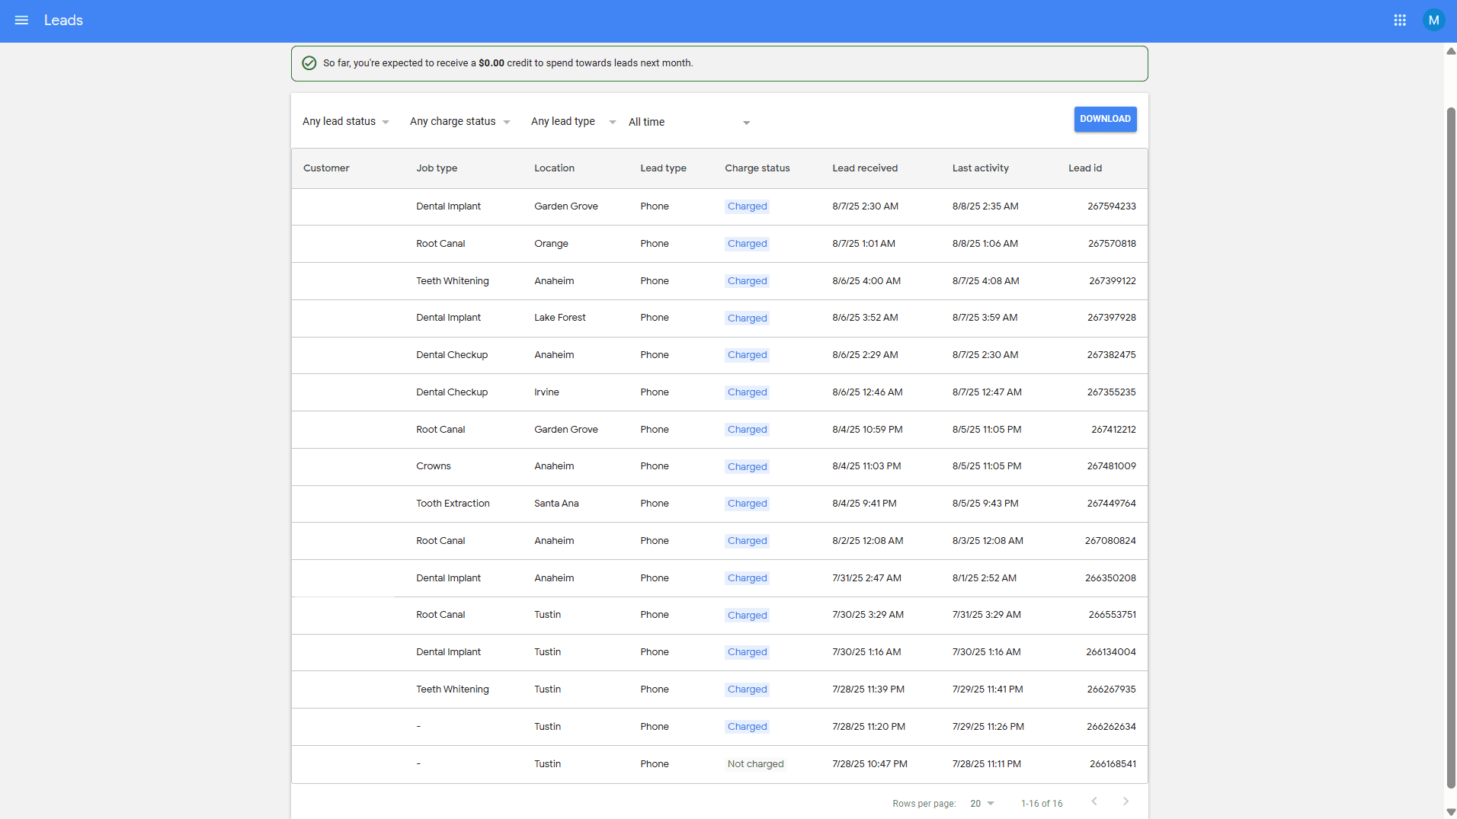Click lead received 7/30/25 1:16 AM

[866, 652]
